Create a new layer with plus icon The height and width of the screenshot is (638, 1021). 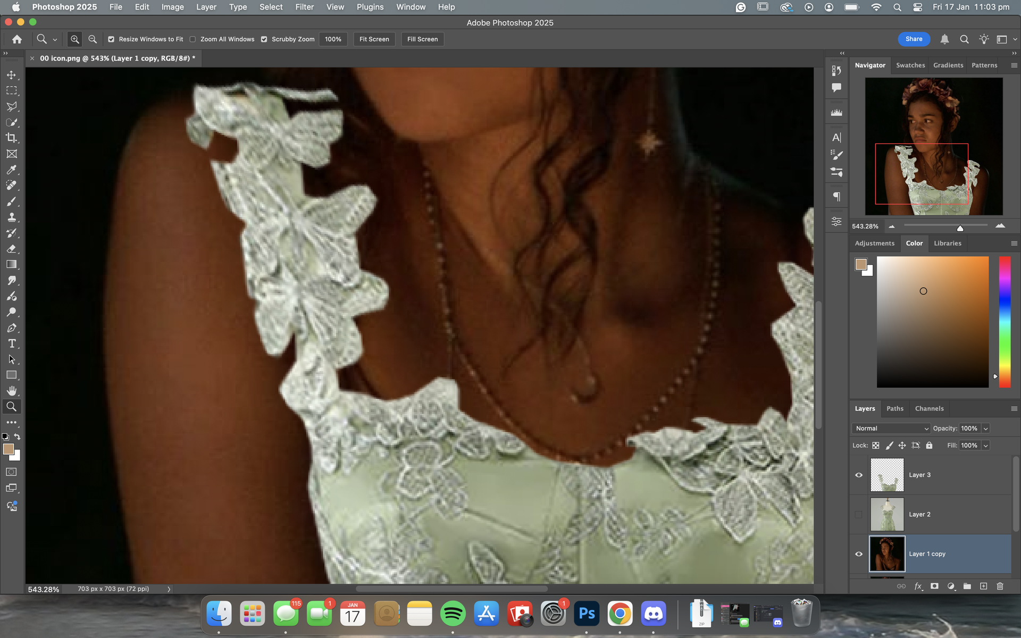(x=983, y=586)
